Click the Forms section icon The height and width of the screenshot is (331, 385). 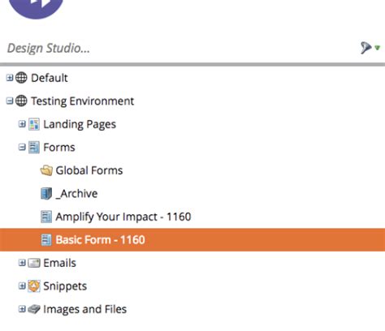(34, 148)
